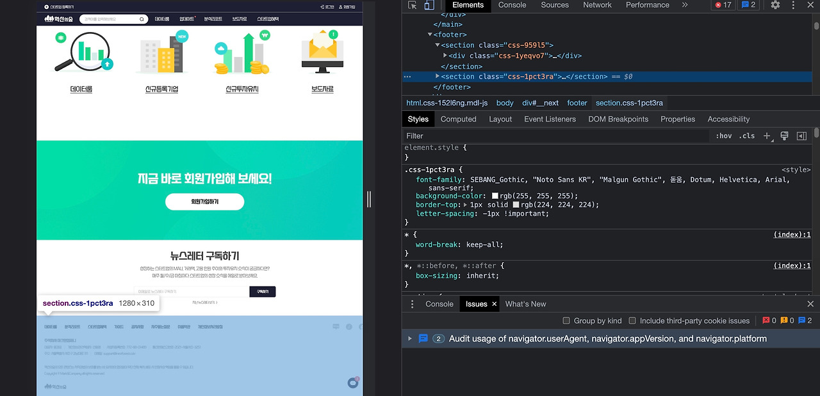Click the New Style Rule plus icon
The height and width of the screenshot is (396, 820).
[x=767, y=136]
